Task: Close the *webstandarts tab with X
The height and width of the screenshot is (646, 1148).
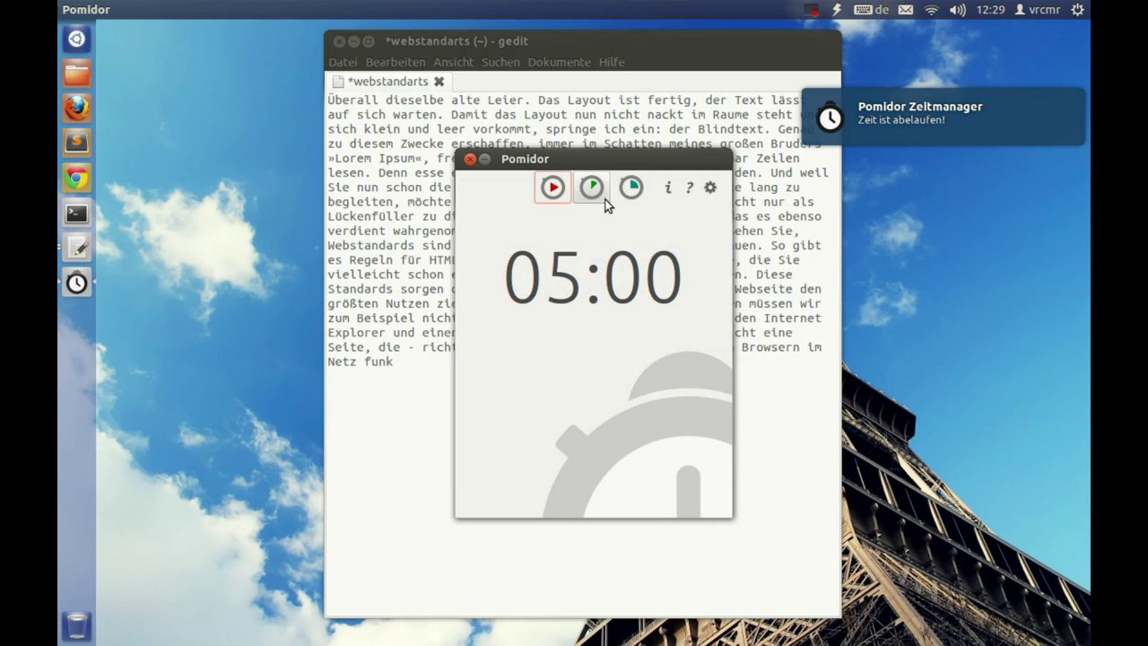Action: click(x=439, y=82)
